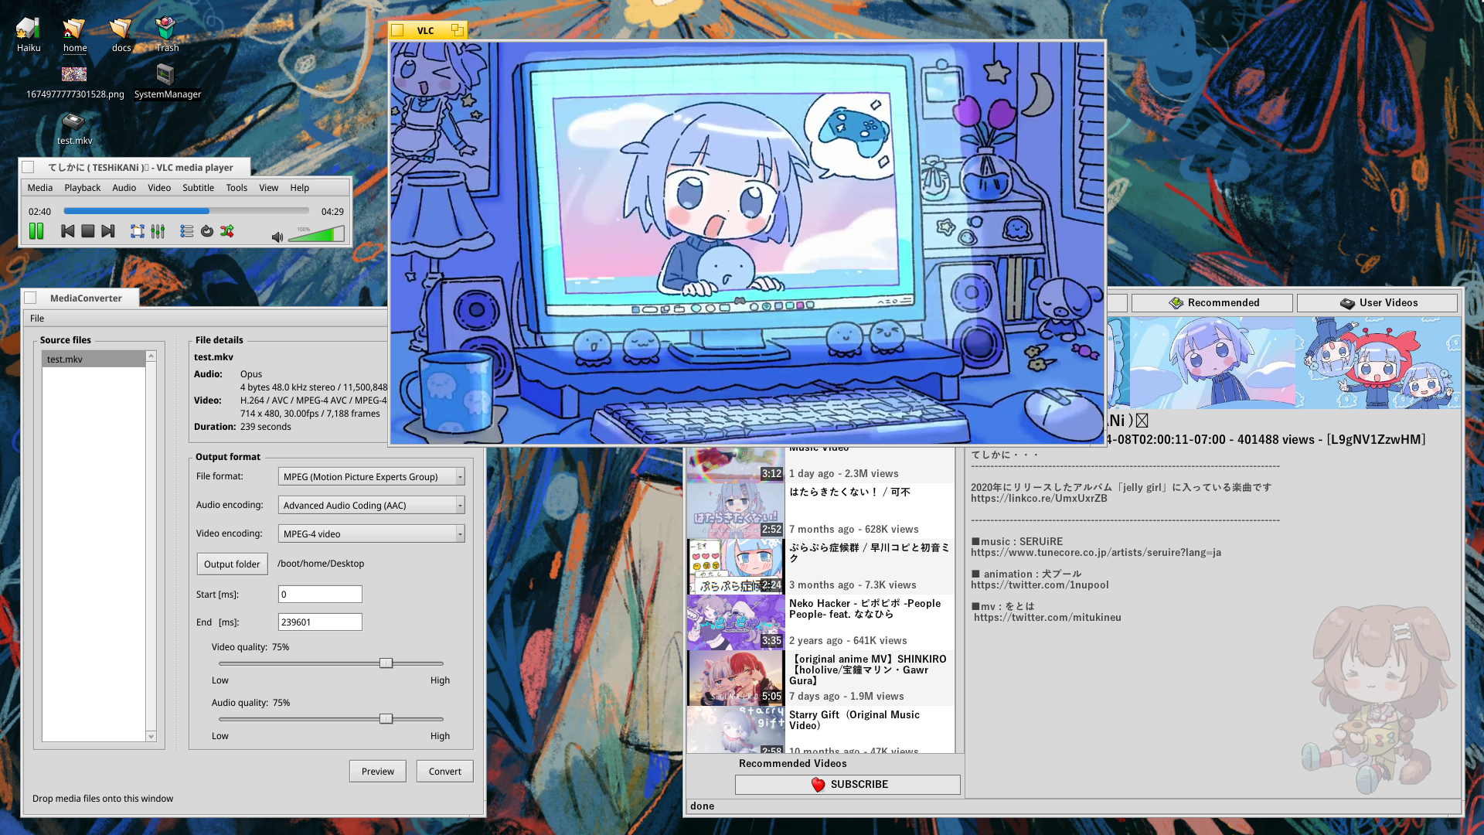
Task: Skip to next track in VLC
Action: pos(108,231)
